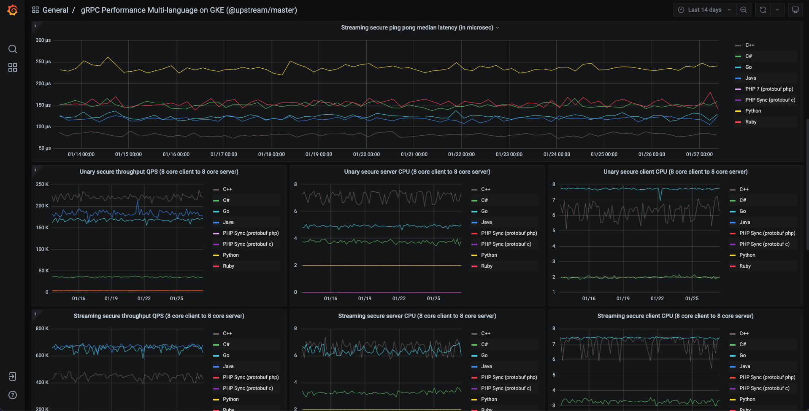Open the latency panel title menu chevron
Viewport: 809px width, 411px height.
click(498, 27)
